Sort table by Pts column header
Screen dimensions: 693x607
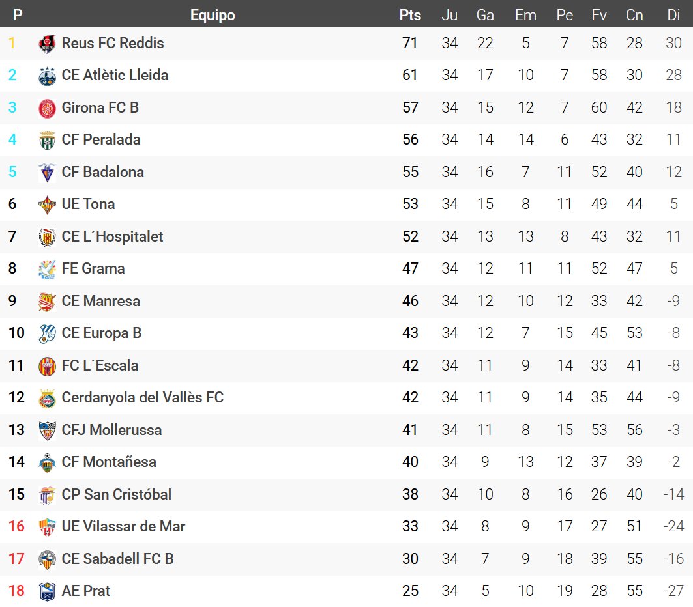410,15
